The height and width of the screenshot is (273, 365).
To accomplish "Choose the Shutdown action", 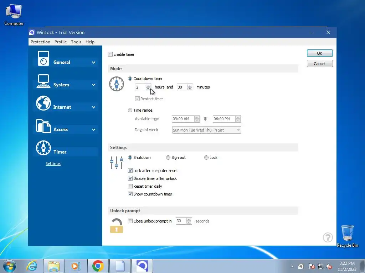I will tap(130, 157).
